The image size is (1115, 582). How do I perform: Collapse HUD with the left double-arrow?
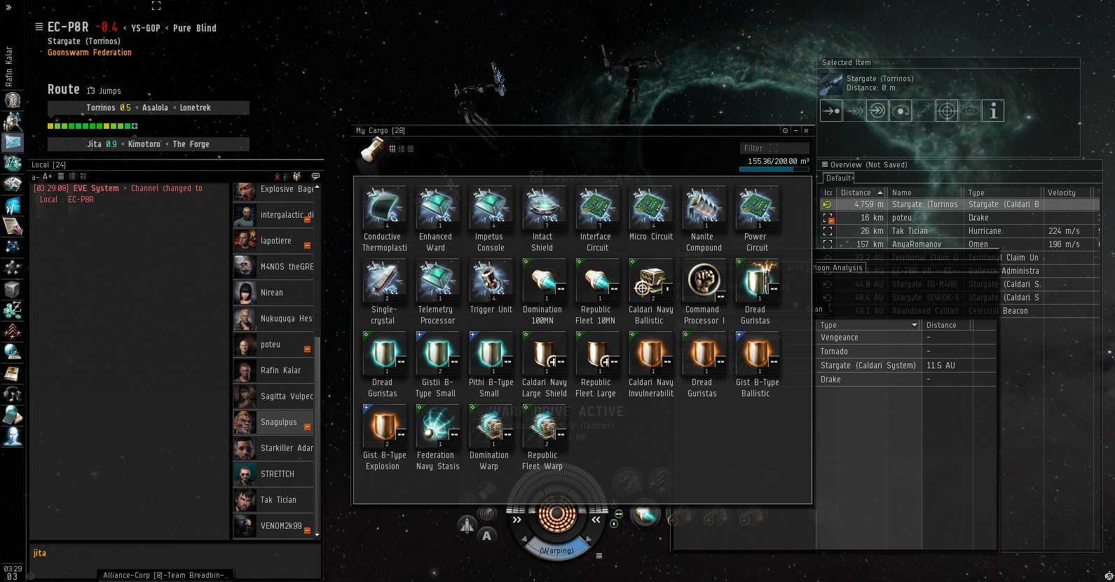click(x=517, y=520)
